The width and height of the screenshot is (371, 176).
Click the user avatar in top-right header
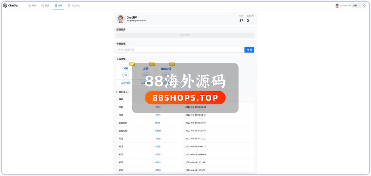[337, 5]
